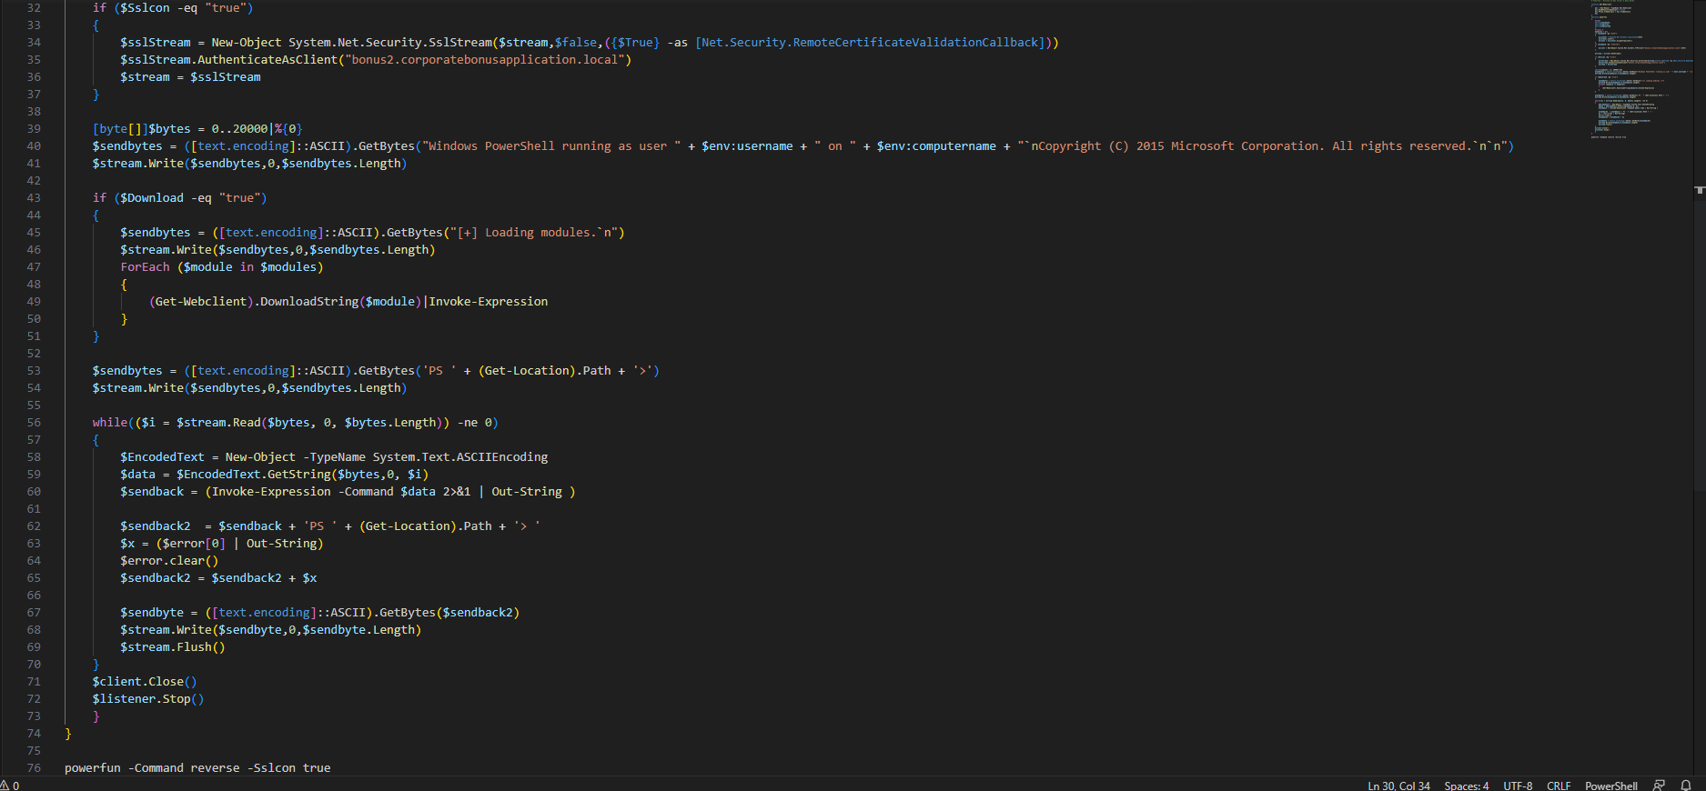Click "$x" variable assignment on line 63

pyautogui.click(x=127, y=543)
